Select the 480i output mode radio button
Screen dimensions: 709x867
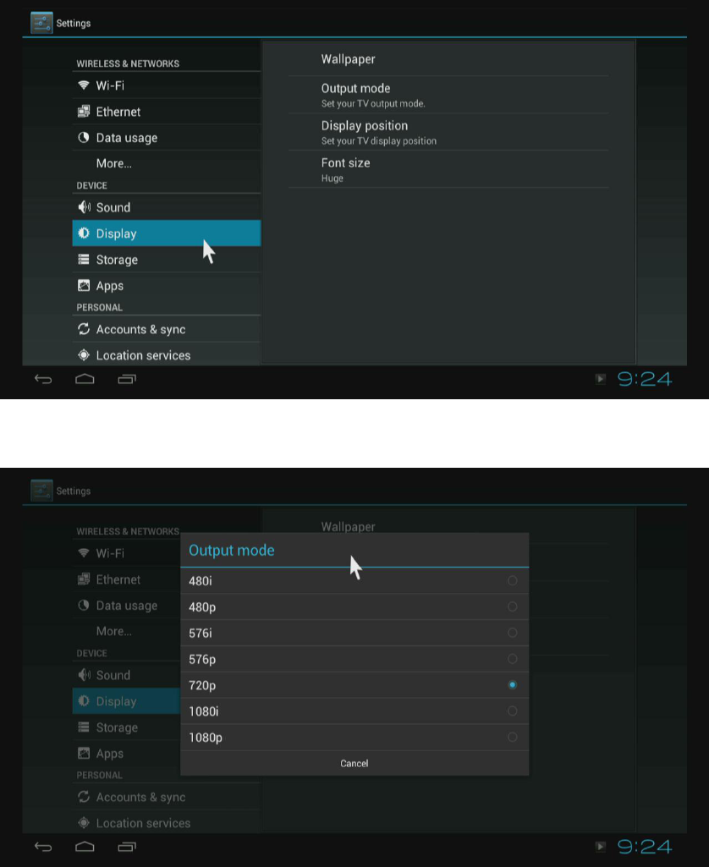click(x=513, y=580)
